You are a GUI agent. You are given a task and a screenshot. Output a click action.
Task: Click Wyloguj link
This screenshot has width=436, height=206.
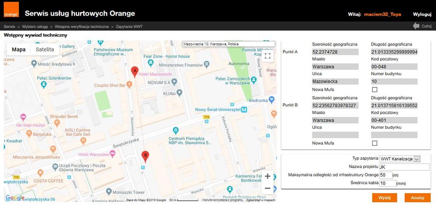pyautogui.click(x=422, y=14)
